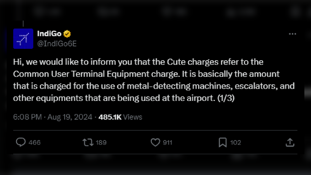Click the gold verified badge

[67, 34]
